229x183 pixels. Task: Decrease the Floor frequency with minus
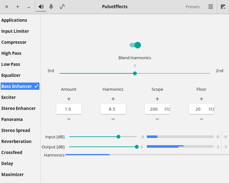coord(202,119)
